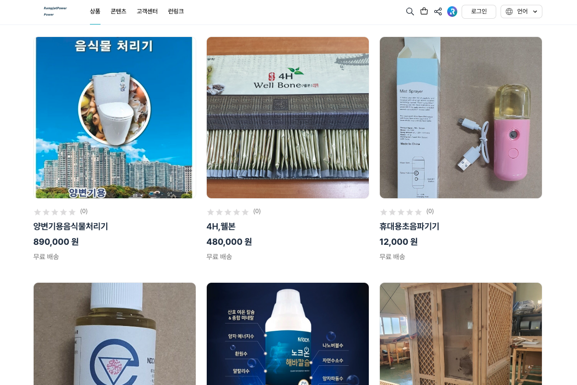Click the RamjetPower logo
This screenshot has height=385, width=577.
tap(55, 11)
